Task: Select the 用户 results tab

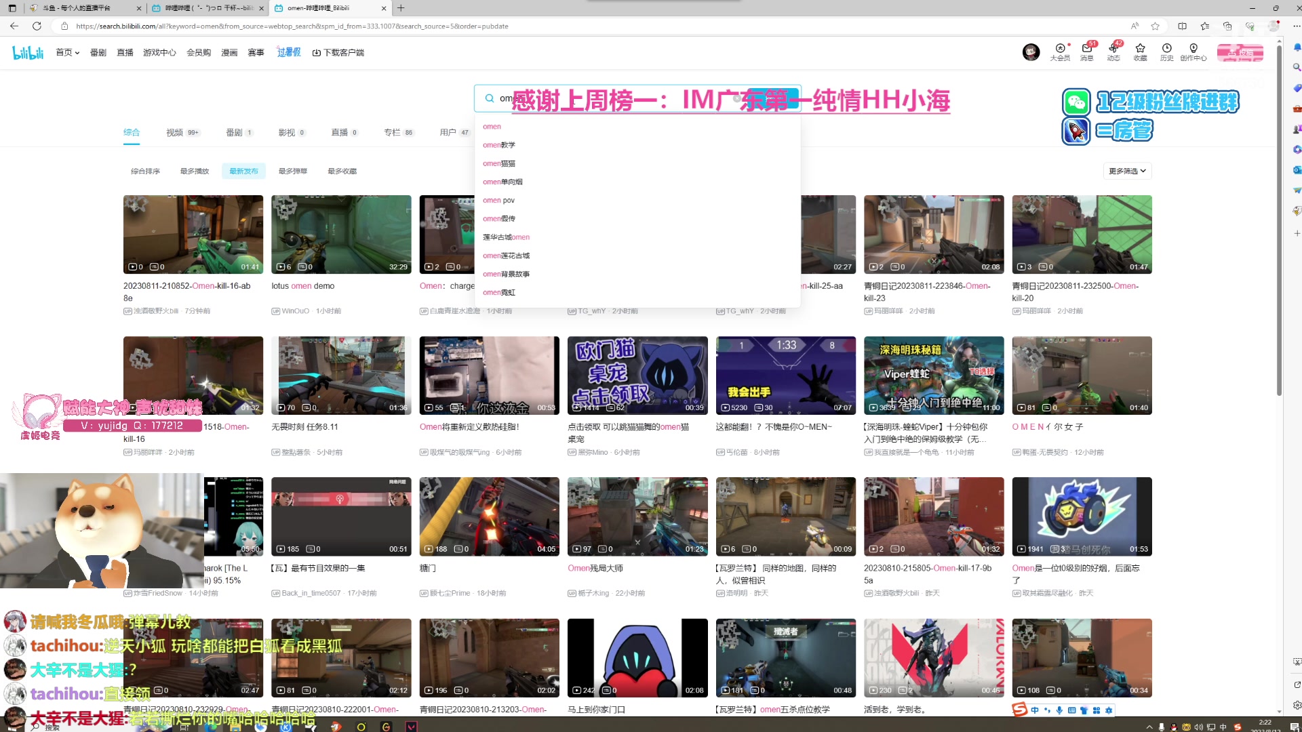Action: pyautogui.click(x=454, y=132)
